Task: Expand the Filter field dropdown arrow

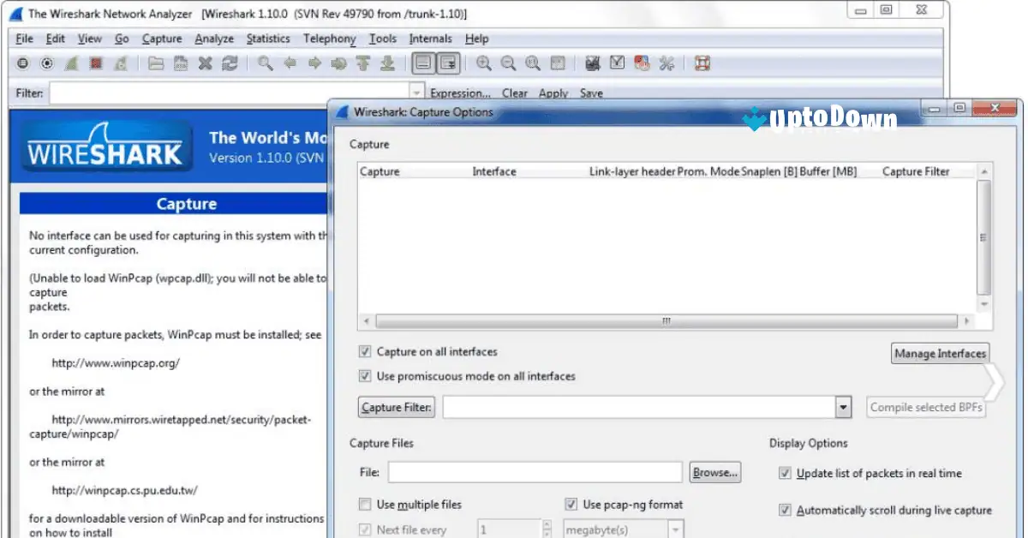Action: pos(416,91)
